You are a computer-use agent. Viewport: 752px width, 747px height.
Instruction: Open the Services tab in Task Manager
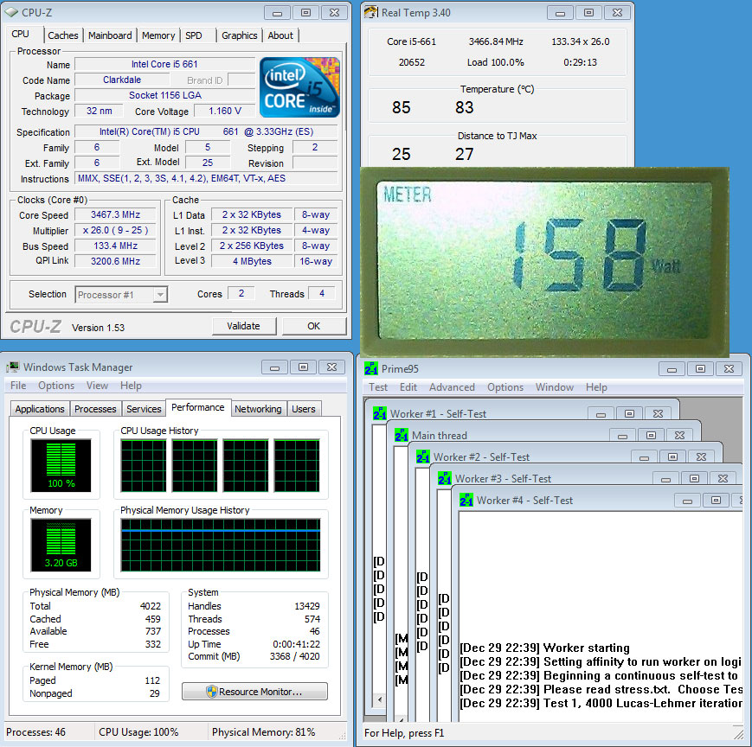(x=144, y=409)
